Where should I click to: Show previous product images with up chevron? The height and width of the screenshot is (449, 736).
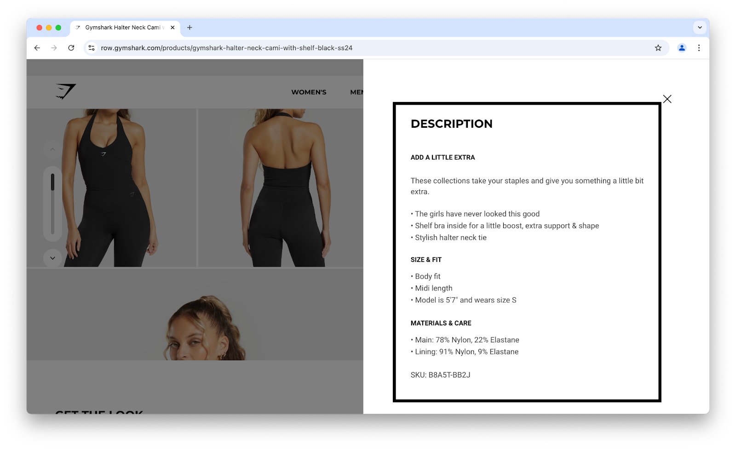[x=52, y=149]
